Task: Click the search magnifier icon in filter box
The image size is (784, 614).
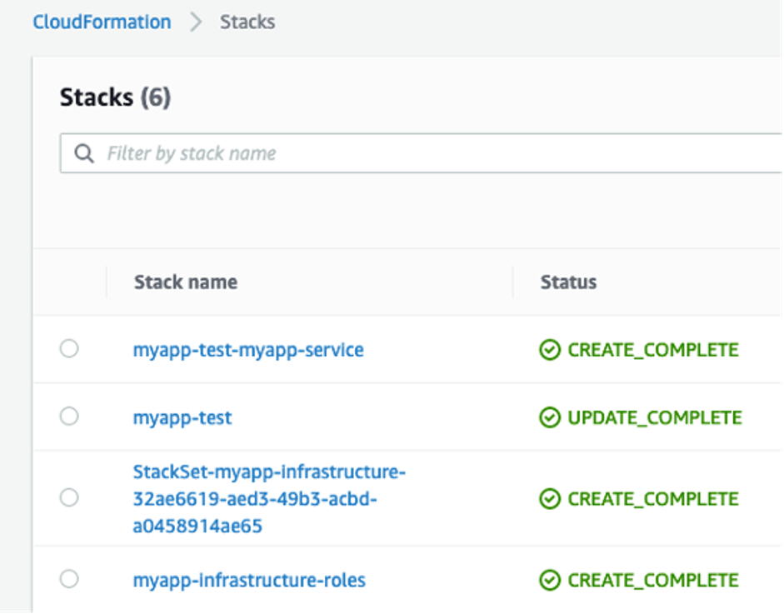Action: [x=83, y=153]
